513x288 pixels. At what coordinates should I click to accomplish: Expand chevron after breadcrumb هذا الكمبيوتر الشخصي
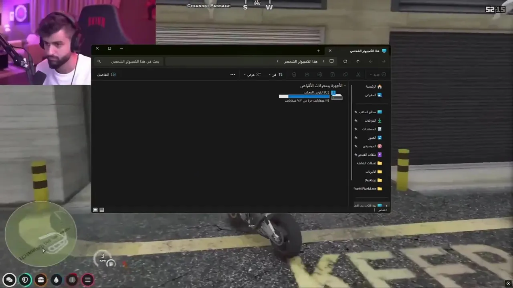tap(277, 61)
